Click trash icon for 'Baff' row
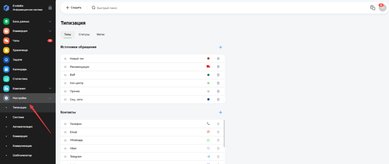Image resolution: width=389 pixels, height=164 pixels. coord(218,75)
